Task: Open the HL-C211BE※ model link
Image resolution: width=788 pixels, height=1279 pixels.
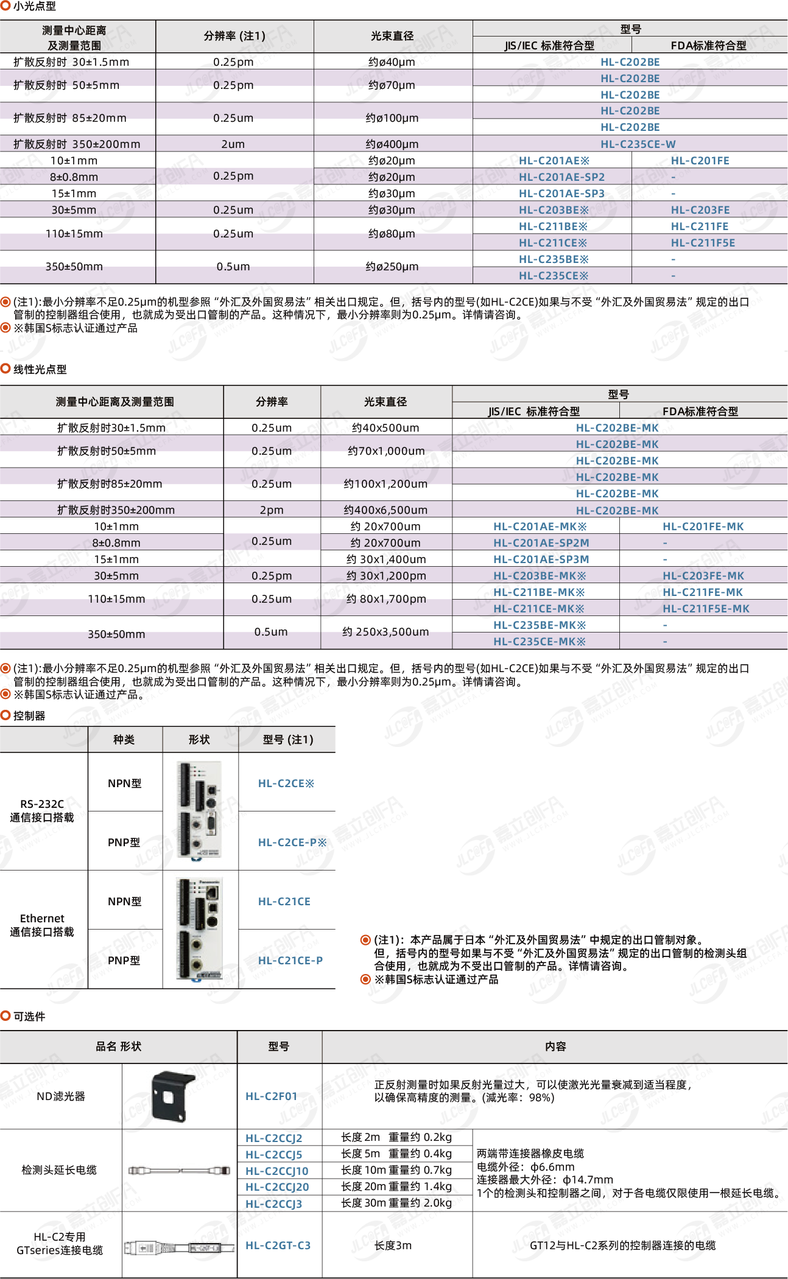Action: click(x=553, y=226)
